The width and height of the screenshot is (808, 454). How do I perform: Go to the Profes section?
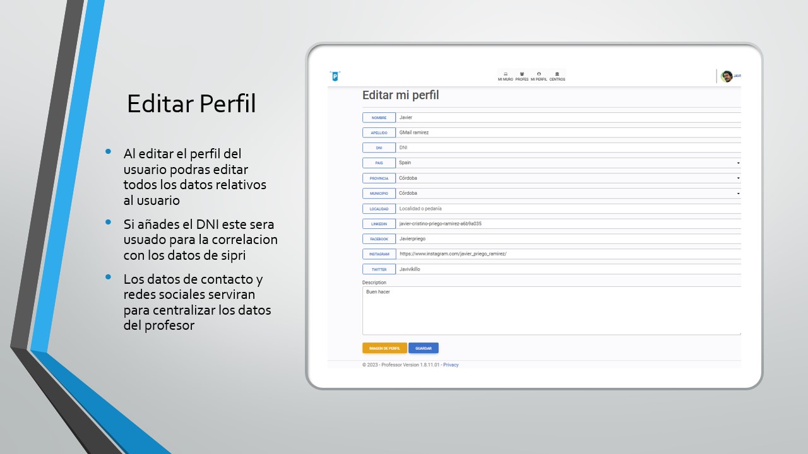click(522, 76)
